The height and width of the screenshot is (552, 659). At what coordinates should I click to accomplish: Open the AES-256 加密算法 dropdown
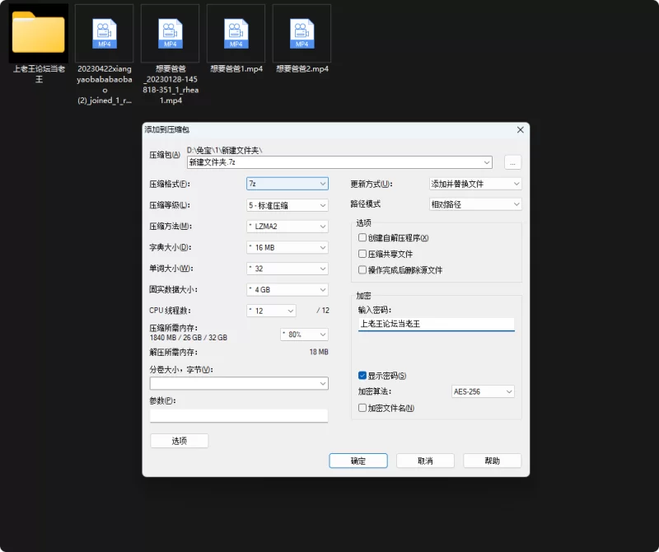click(x=483, y=391)
